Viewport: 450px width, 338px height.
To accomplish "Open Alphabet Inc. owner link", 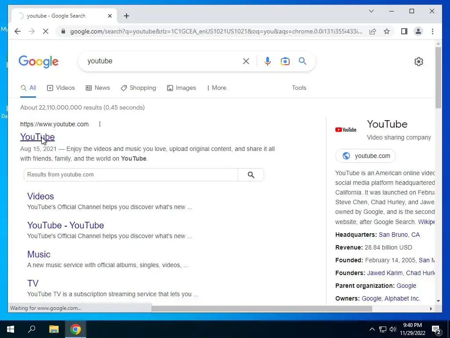I will pyautogui.click(x=402, y=298).
